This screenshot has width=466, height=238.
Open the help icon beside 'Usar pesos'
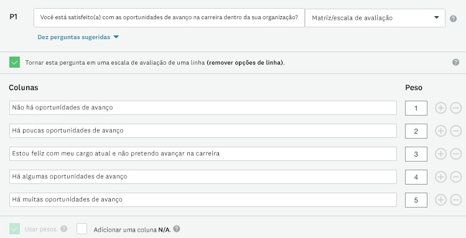point(63,229)
